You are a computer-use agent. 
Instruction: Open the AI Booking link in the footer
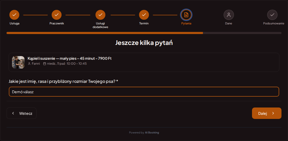(152, 133)
